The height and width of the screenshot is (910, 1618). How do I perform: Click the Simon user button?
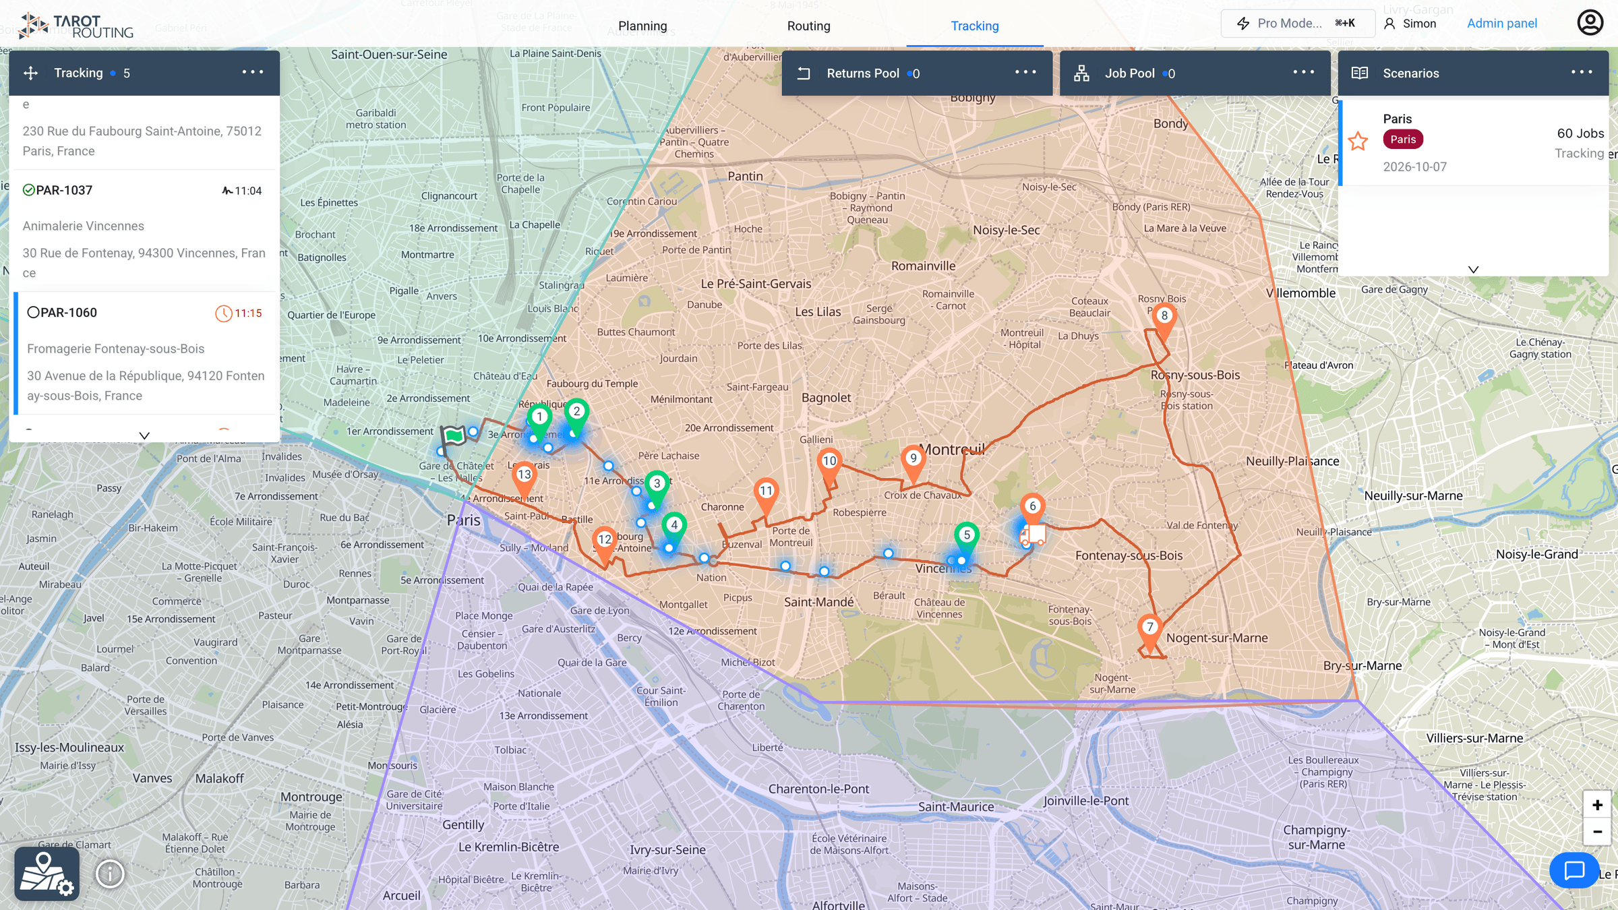[1410, 23]
